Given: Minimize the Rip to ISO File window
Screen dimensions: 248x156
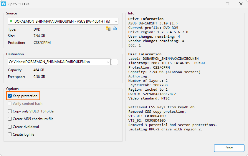Looking at the screenshot, I should [214, 4].
